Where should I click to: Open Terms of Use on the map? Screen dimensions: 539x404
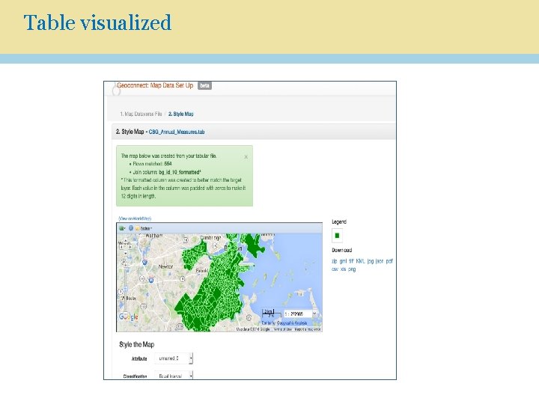coord(282,329)
